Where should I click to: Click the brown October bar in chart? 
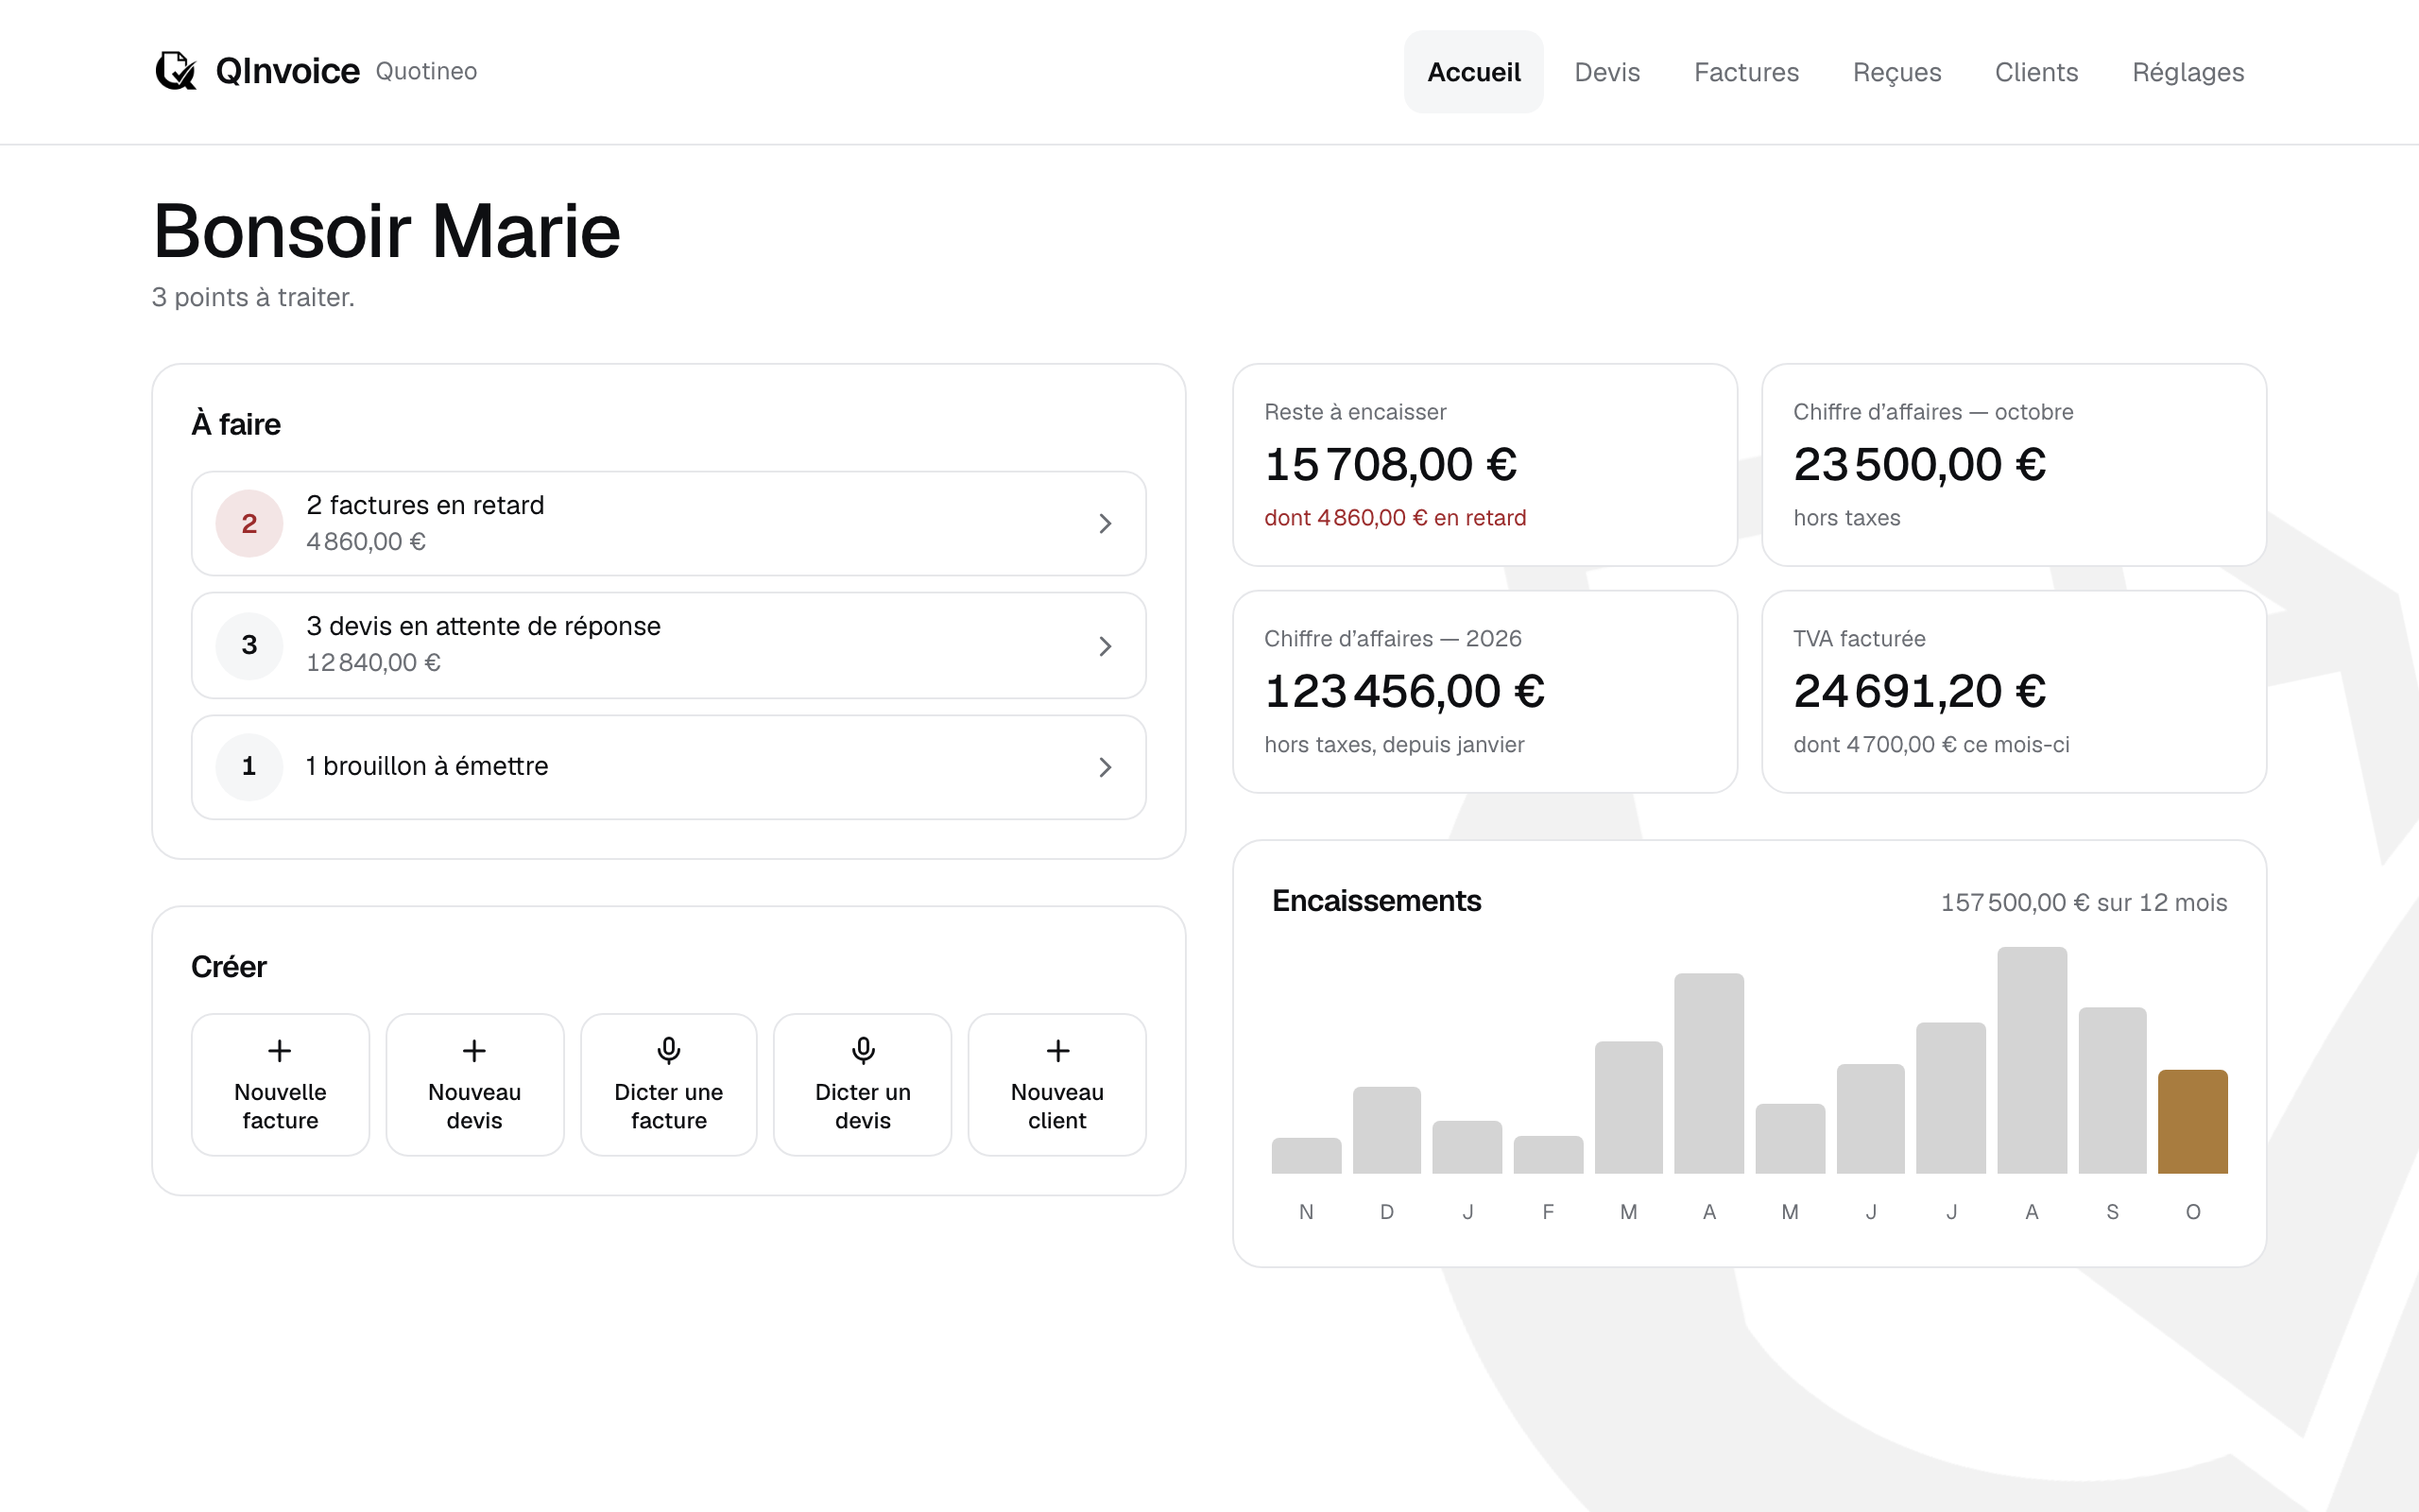(x=2192, y=1121)
